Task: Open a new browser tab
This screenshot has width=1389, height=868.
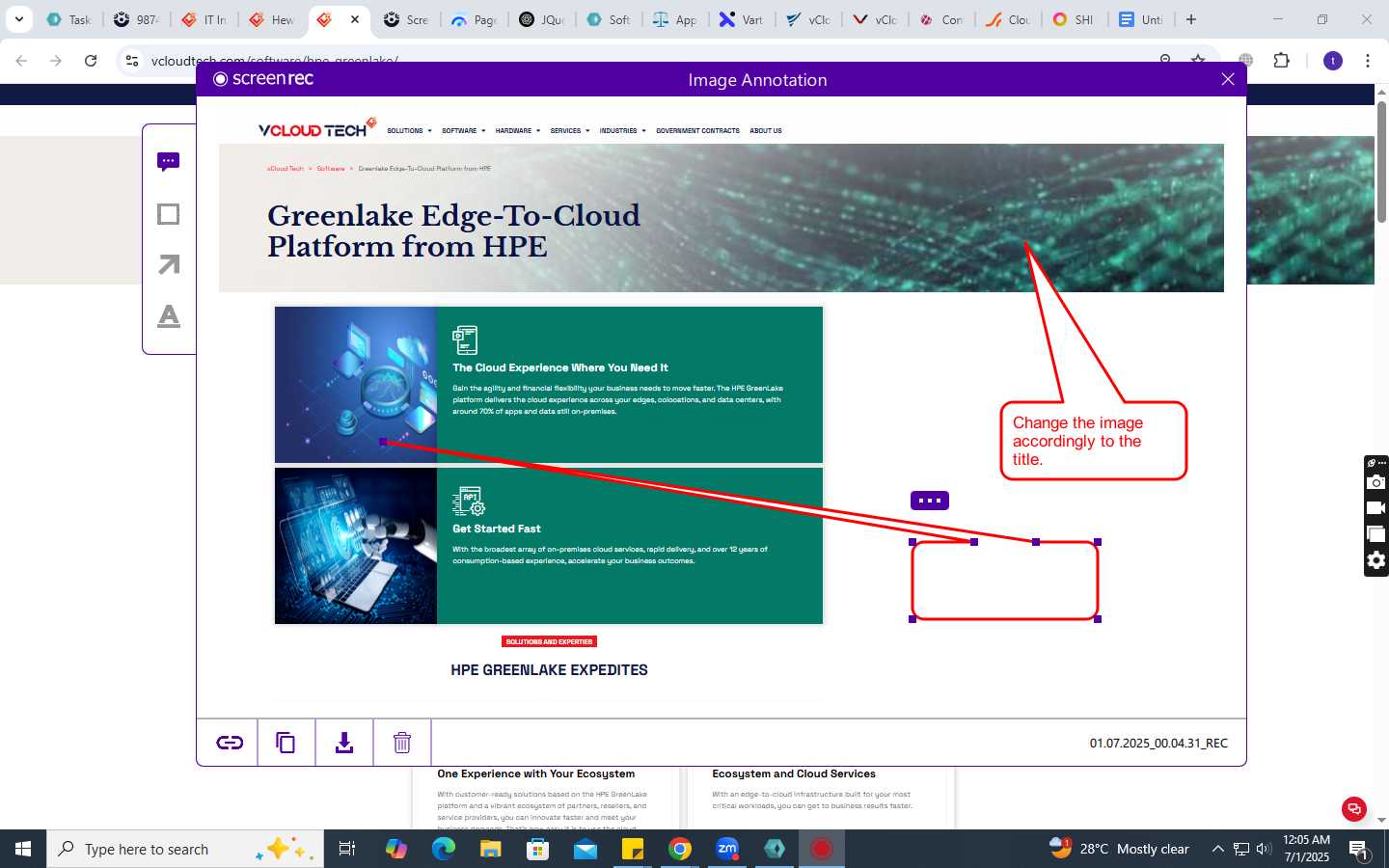Action: (1191, 19)
